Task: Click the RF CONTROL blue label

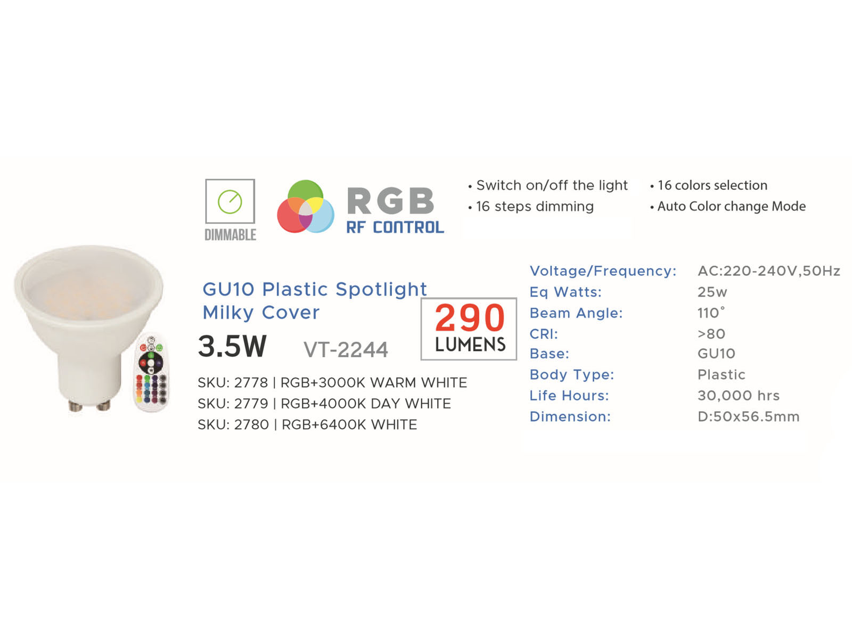Action: coord(395,227)
